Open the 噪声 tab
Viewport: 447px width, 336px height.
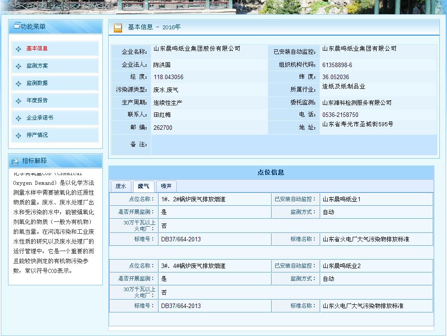click(166, 186)
